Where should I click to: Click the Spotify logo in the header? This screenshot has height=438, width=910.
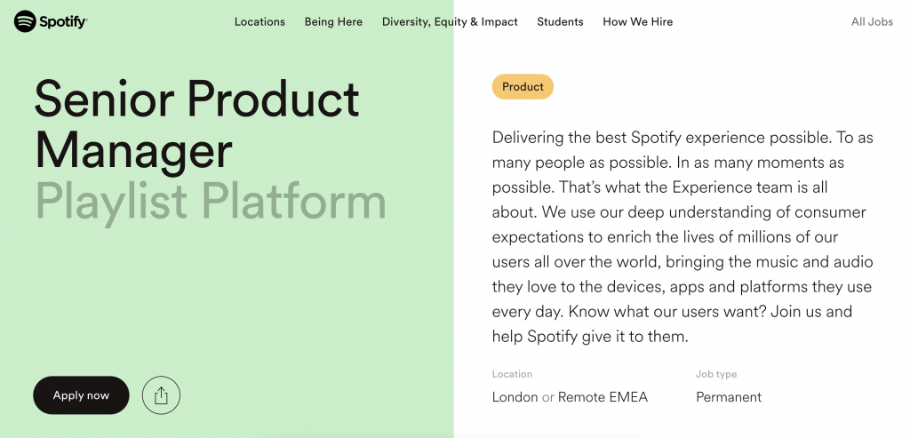coord(25,21)
